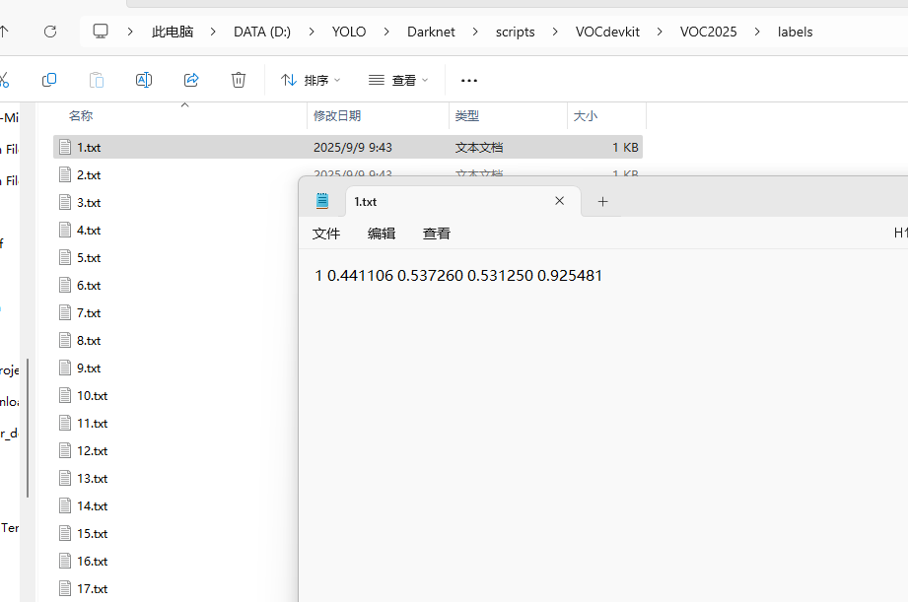Open the 排序 sort dropdown

311,80
